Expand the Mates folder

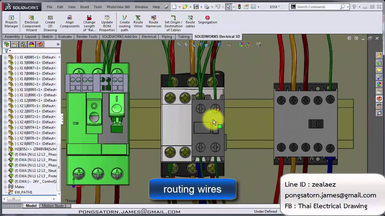coord(5,187)
